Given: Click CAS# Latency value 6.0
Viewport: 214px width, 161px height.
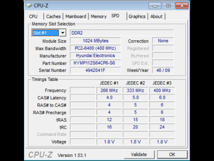Looking at the screenshot, I should (162, 97).
